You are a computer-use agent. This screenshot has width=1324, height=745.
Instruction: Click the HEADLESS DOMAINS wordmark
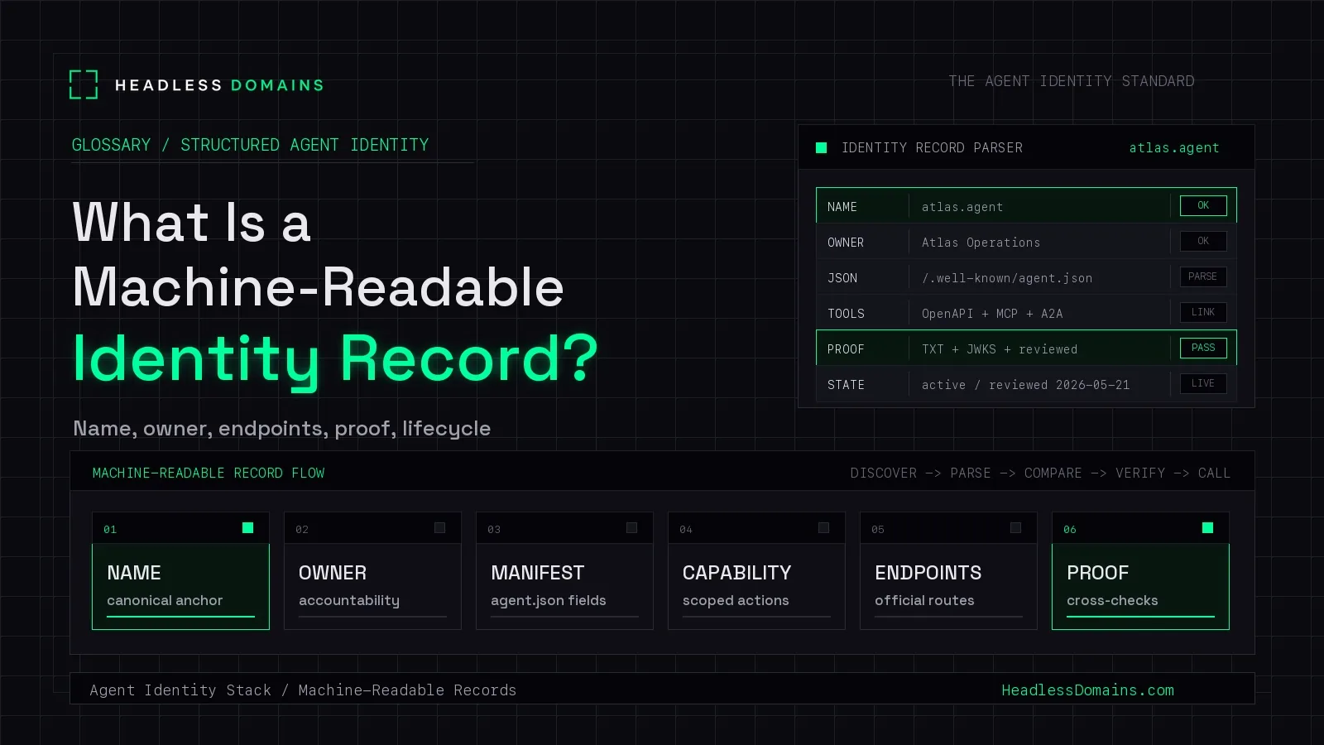click(219, 85)
